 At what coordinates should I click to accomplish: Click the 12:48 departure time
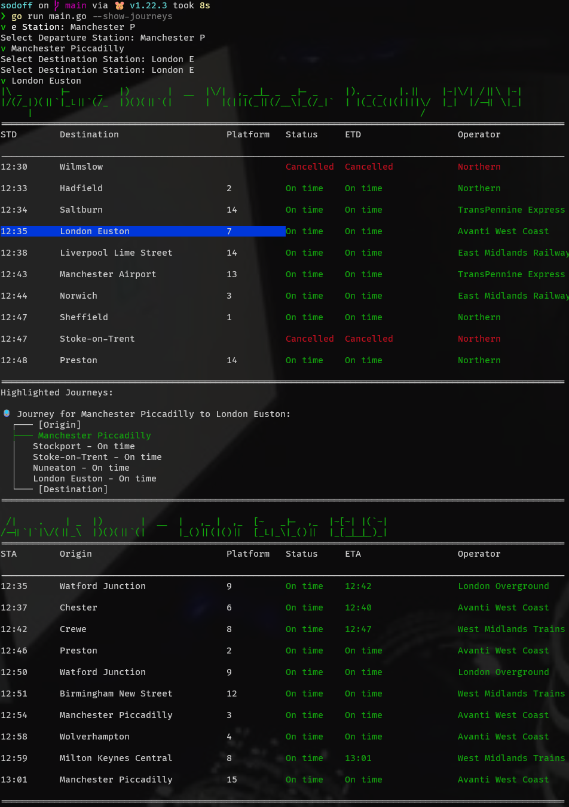(x=14, y=360)
